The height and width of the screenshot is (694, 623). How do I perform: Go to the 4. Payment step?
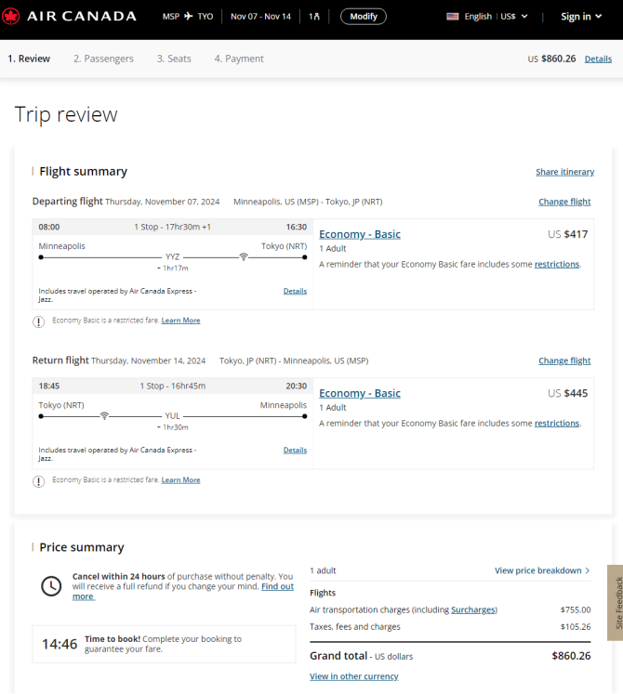pos(239,59)
